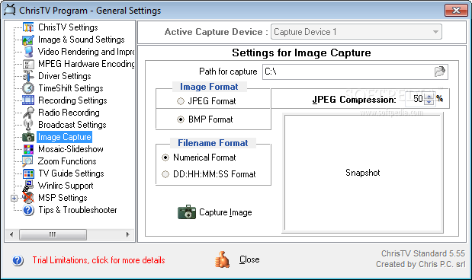Click the Driver Settings icon
Viewport: 472px width, 280px height.
pyautogui.click(x=28, y=76)
